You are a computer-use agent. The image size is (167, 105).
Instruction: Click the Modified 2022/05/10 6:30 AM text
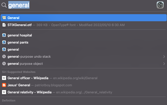[x=102, y=25]
